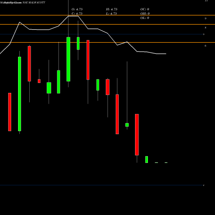The height and width of the screenshot is (215, 215).
Task: Click the tallest green candlestick body
Action: point(19,94)
